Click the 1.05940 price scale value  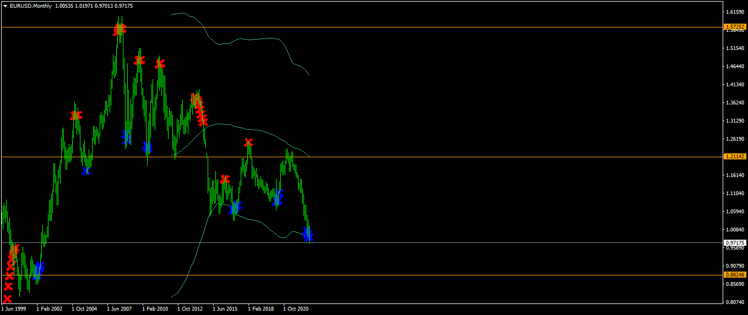pos(735,212)
